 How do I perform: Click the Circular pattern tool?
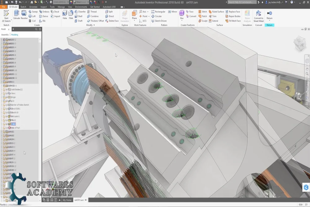point(157,16)
